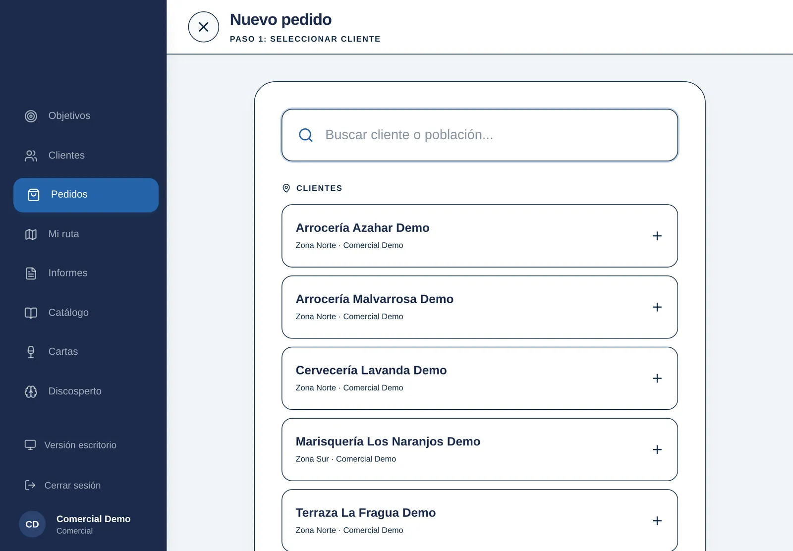This screenshot has height=551, width=793.
Task: Click the Pedidos shopping bag icon
Action: [34, 195]
